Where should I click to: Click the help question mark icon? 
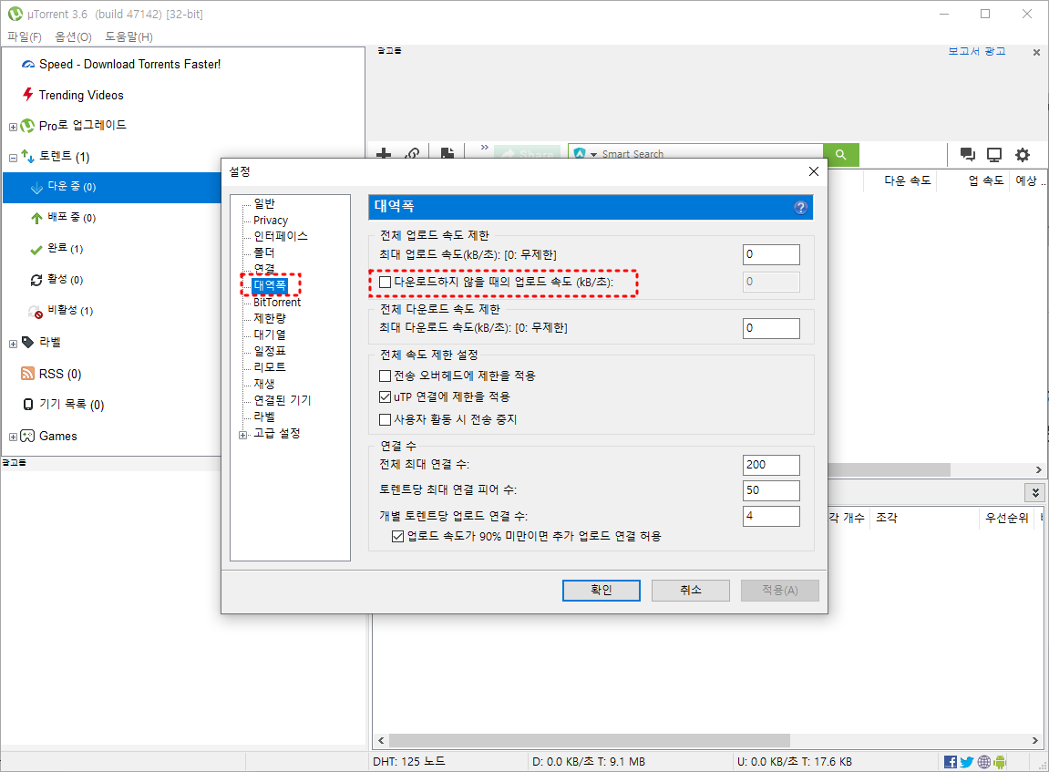coord(800,208)
